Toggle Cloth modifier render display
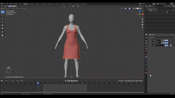The image size is (175, 98). (x=167, y=45)
